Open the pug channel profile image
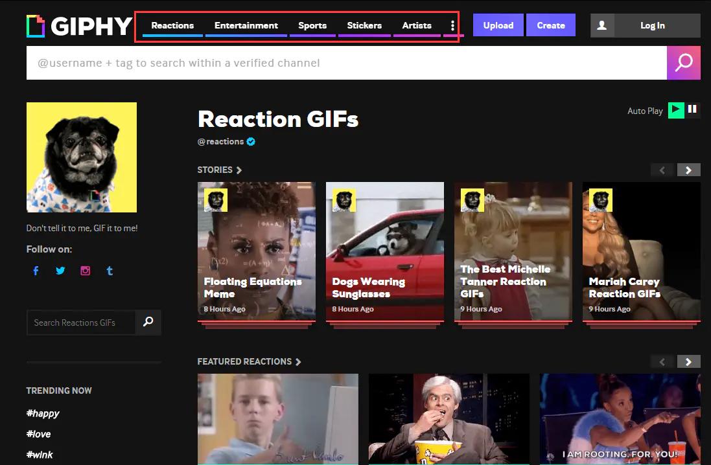 pos(82,157)
